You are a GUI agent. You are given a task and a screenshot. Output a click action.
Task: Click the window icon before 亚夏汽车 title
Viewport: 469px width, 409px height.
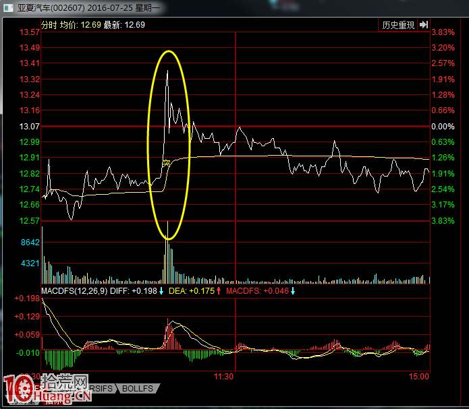pyautogui.click(x=8, y=8)
